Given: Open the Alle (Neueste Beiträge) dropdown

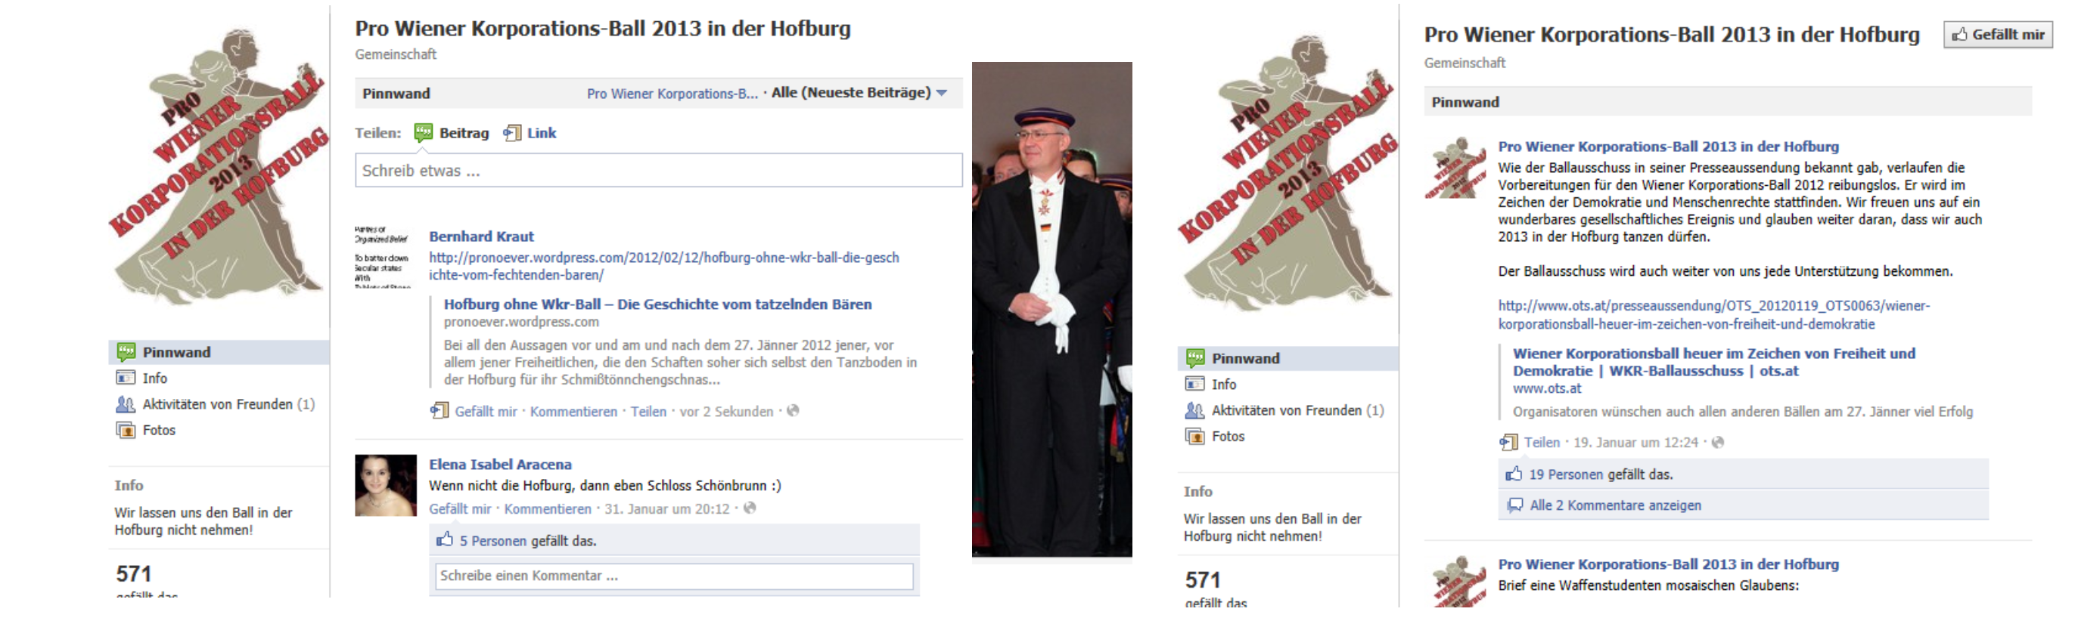Looking at the screenshot, I should (x=859, y=93).
